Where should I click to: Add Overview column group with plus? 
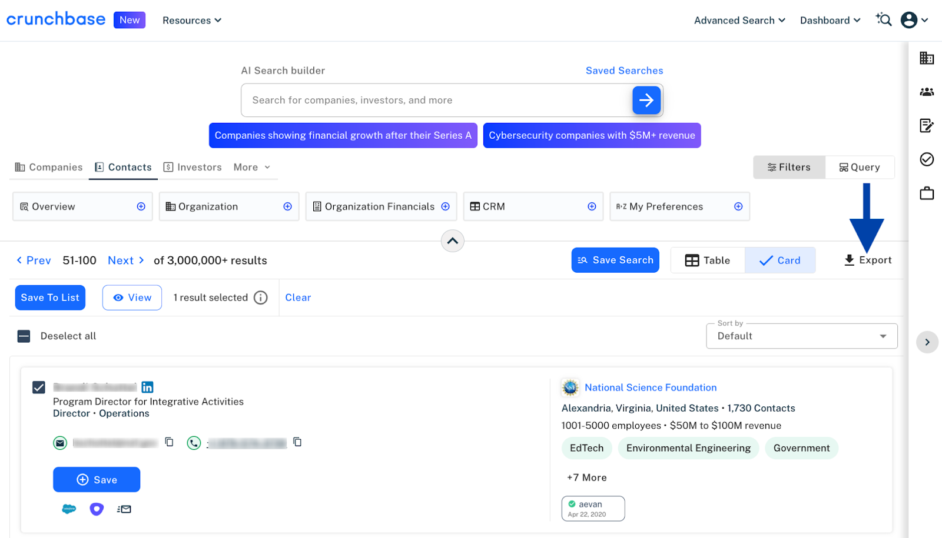(x=141, y=206)
